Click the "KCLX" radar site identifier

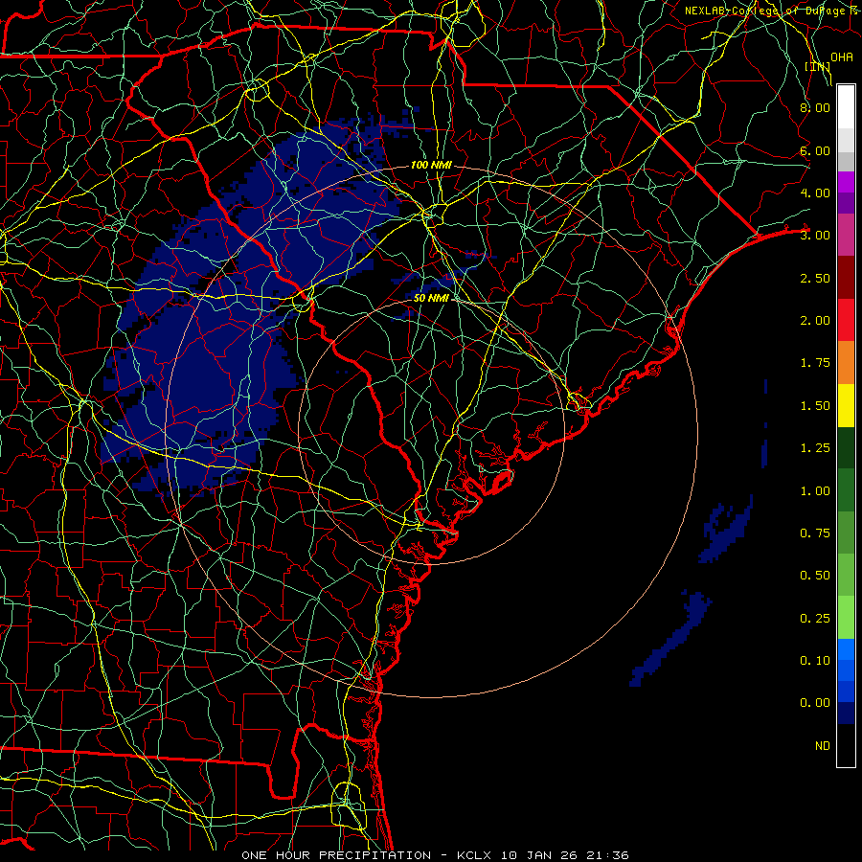(474, 855)
